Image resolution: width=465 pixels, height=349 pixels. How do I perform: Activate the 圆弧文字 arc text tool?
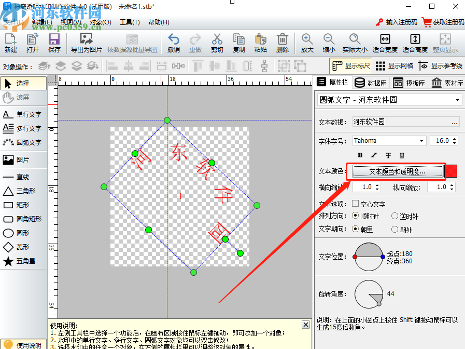pos(22,142)
